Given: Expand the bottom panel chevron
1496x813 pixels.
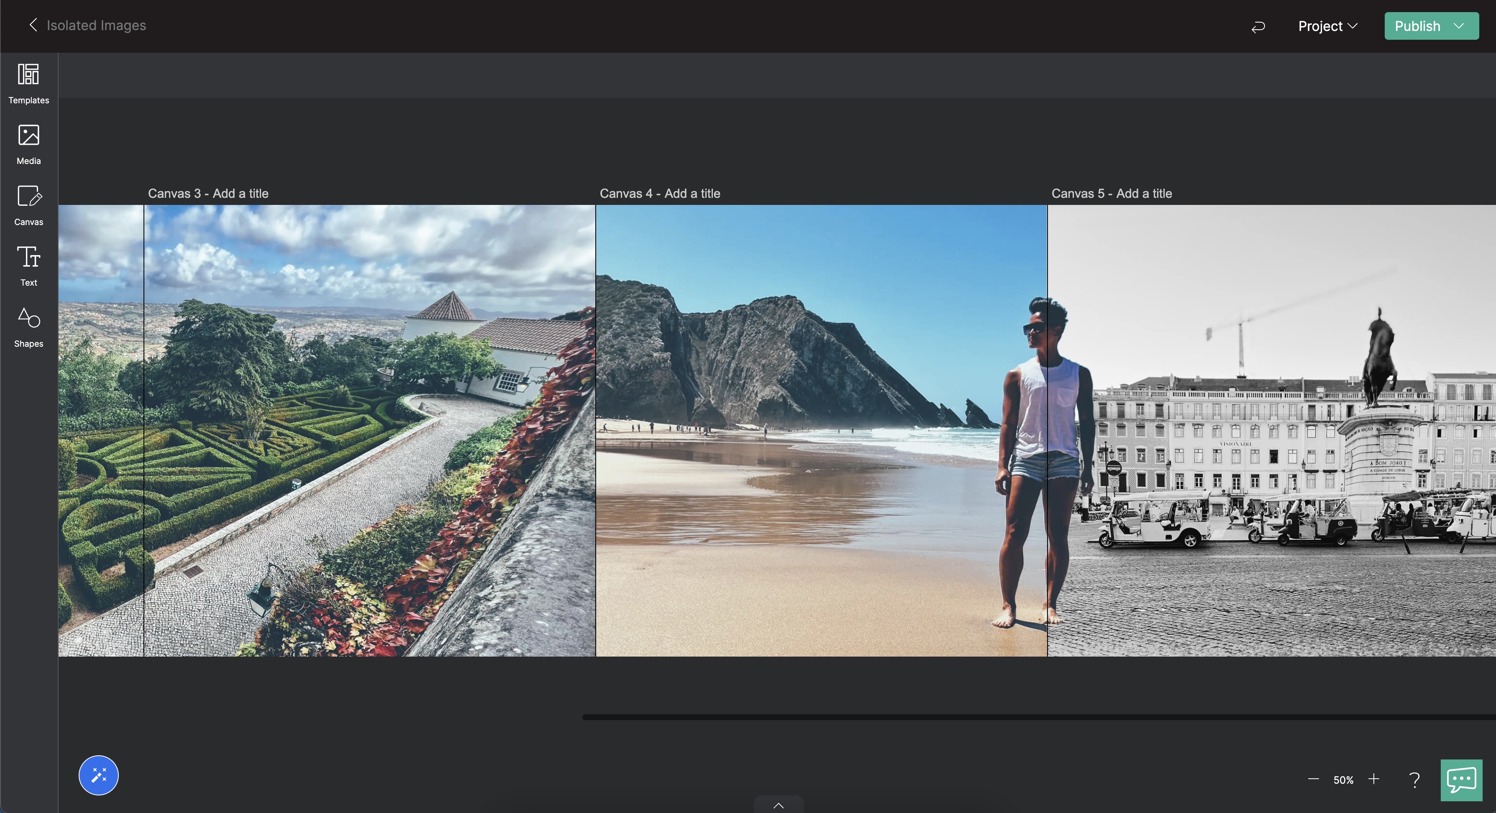Looking at the screenshot, I should [779, 805].
